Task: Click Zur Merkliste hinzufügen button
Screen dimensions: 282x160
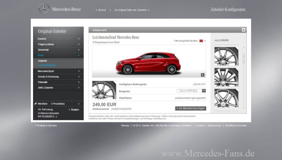Action: pos(191,108)
